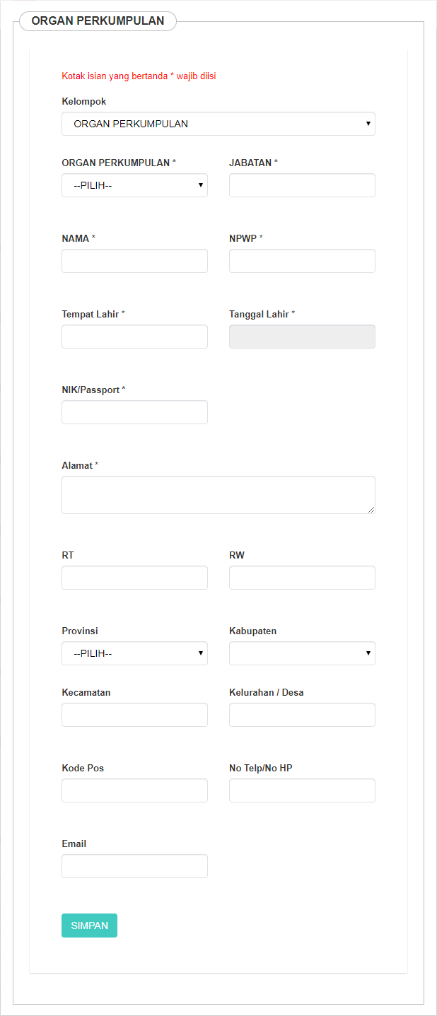
Task: Focus the Alamat text area
Action: [218, 494]
